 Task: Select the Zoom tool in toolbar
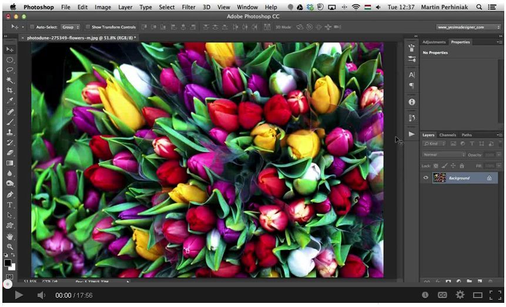point(9,246)
